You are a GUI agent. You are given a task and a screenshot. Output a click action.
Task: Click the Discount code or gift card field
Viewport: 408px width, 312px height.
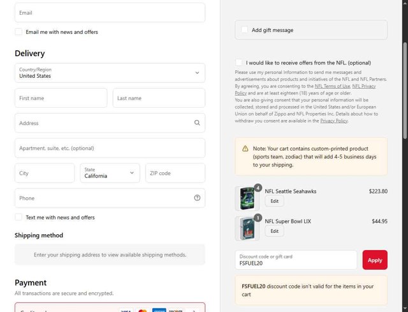(x=296, y=260)
